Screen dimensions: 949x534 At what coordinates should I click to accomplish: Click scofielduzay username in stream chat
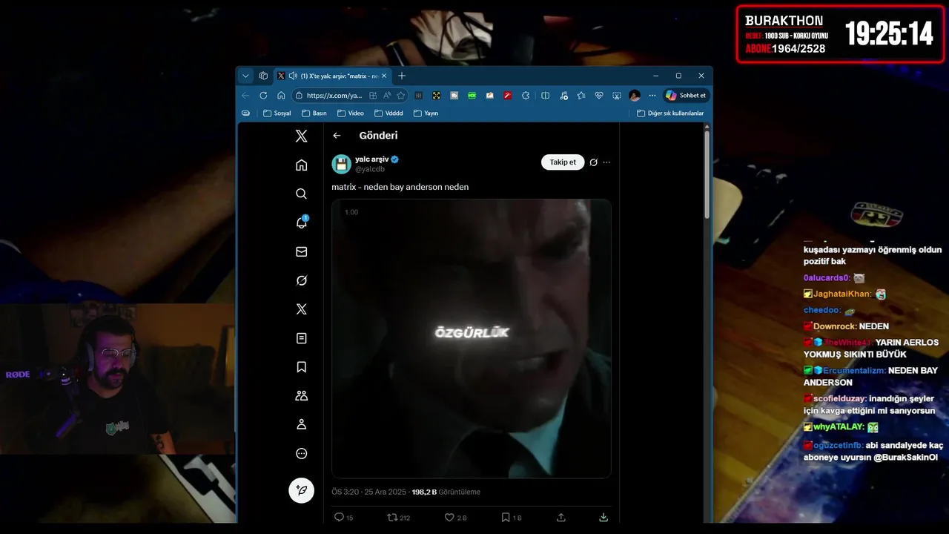840,398
